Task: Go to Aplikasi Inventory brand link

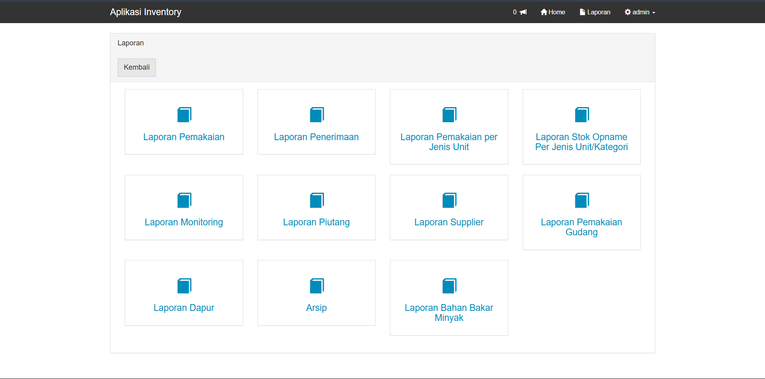Action: pos(146,12)
